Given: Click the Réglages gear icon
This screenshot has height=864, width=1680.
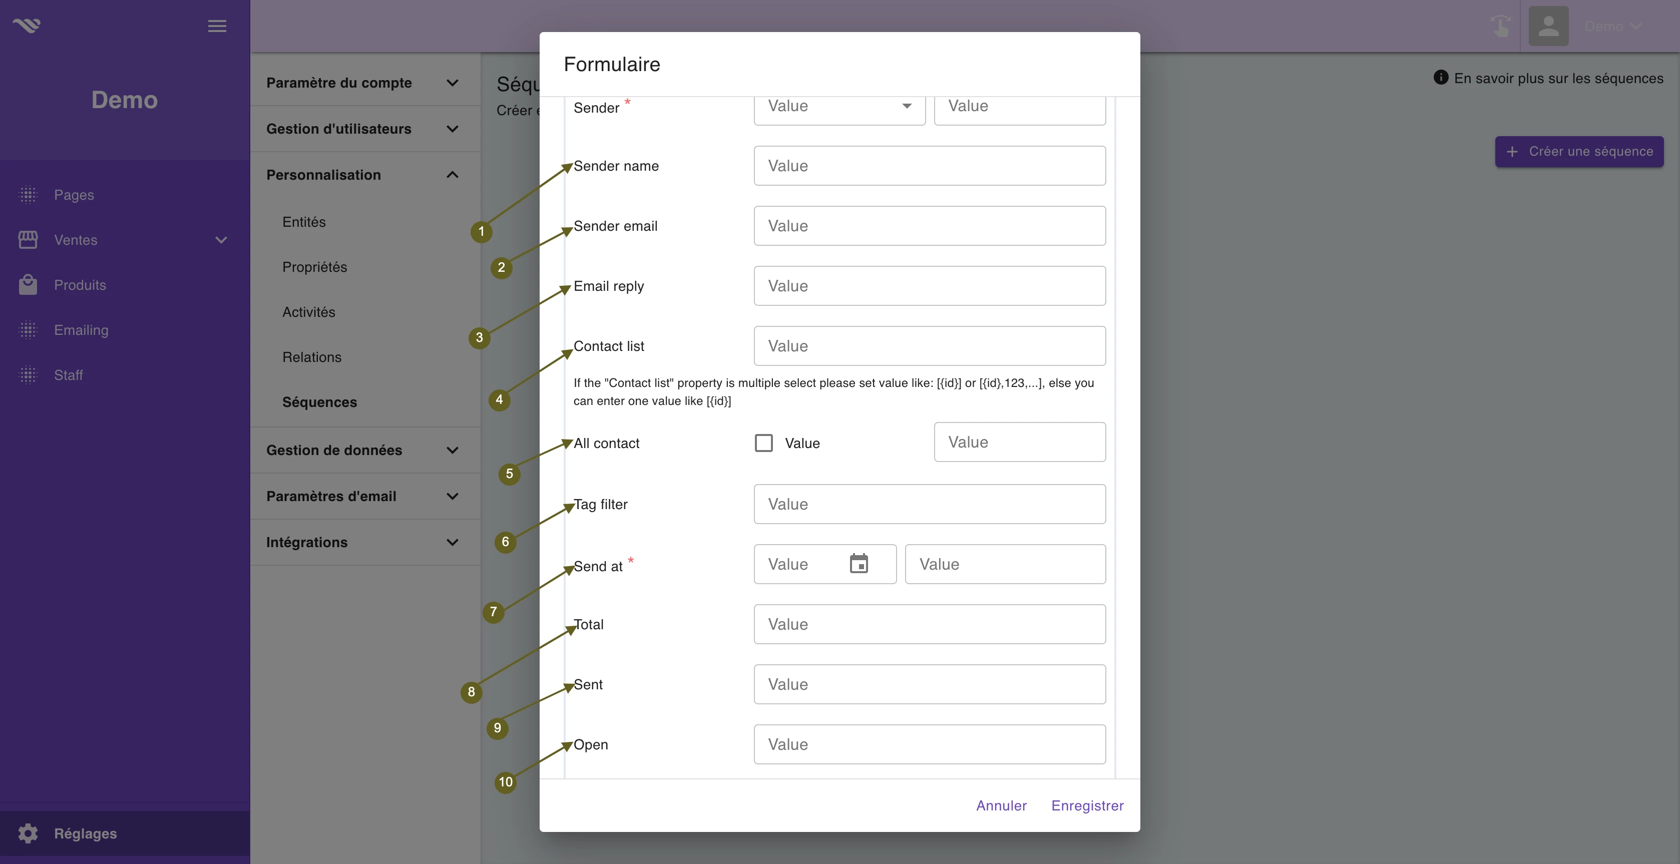Looking at the screenshot, I should tap(28, 832).
